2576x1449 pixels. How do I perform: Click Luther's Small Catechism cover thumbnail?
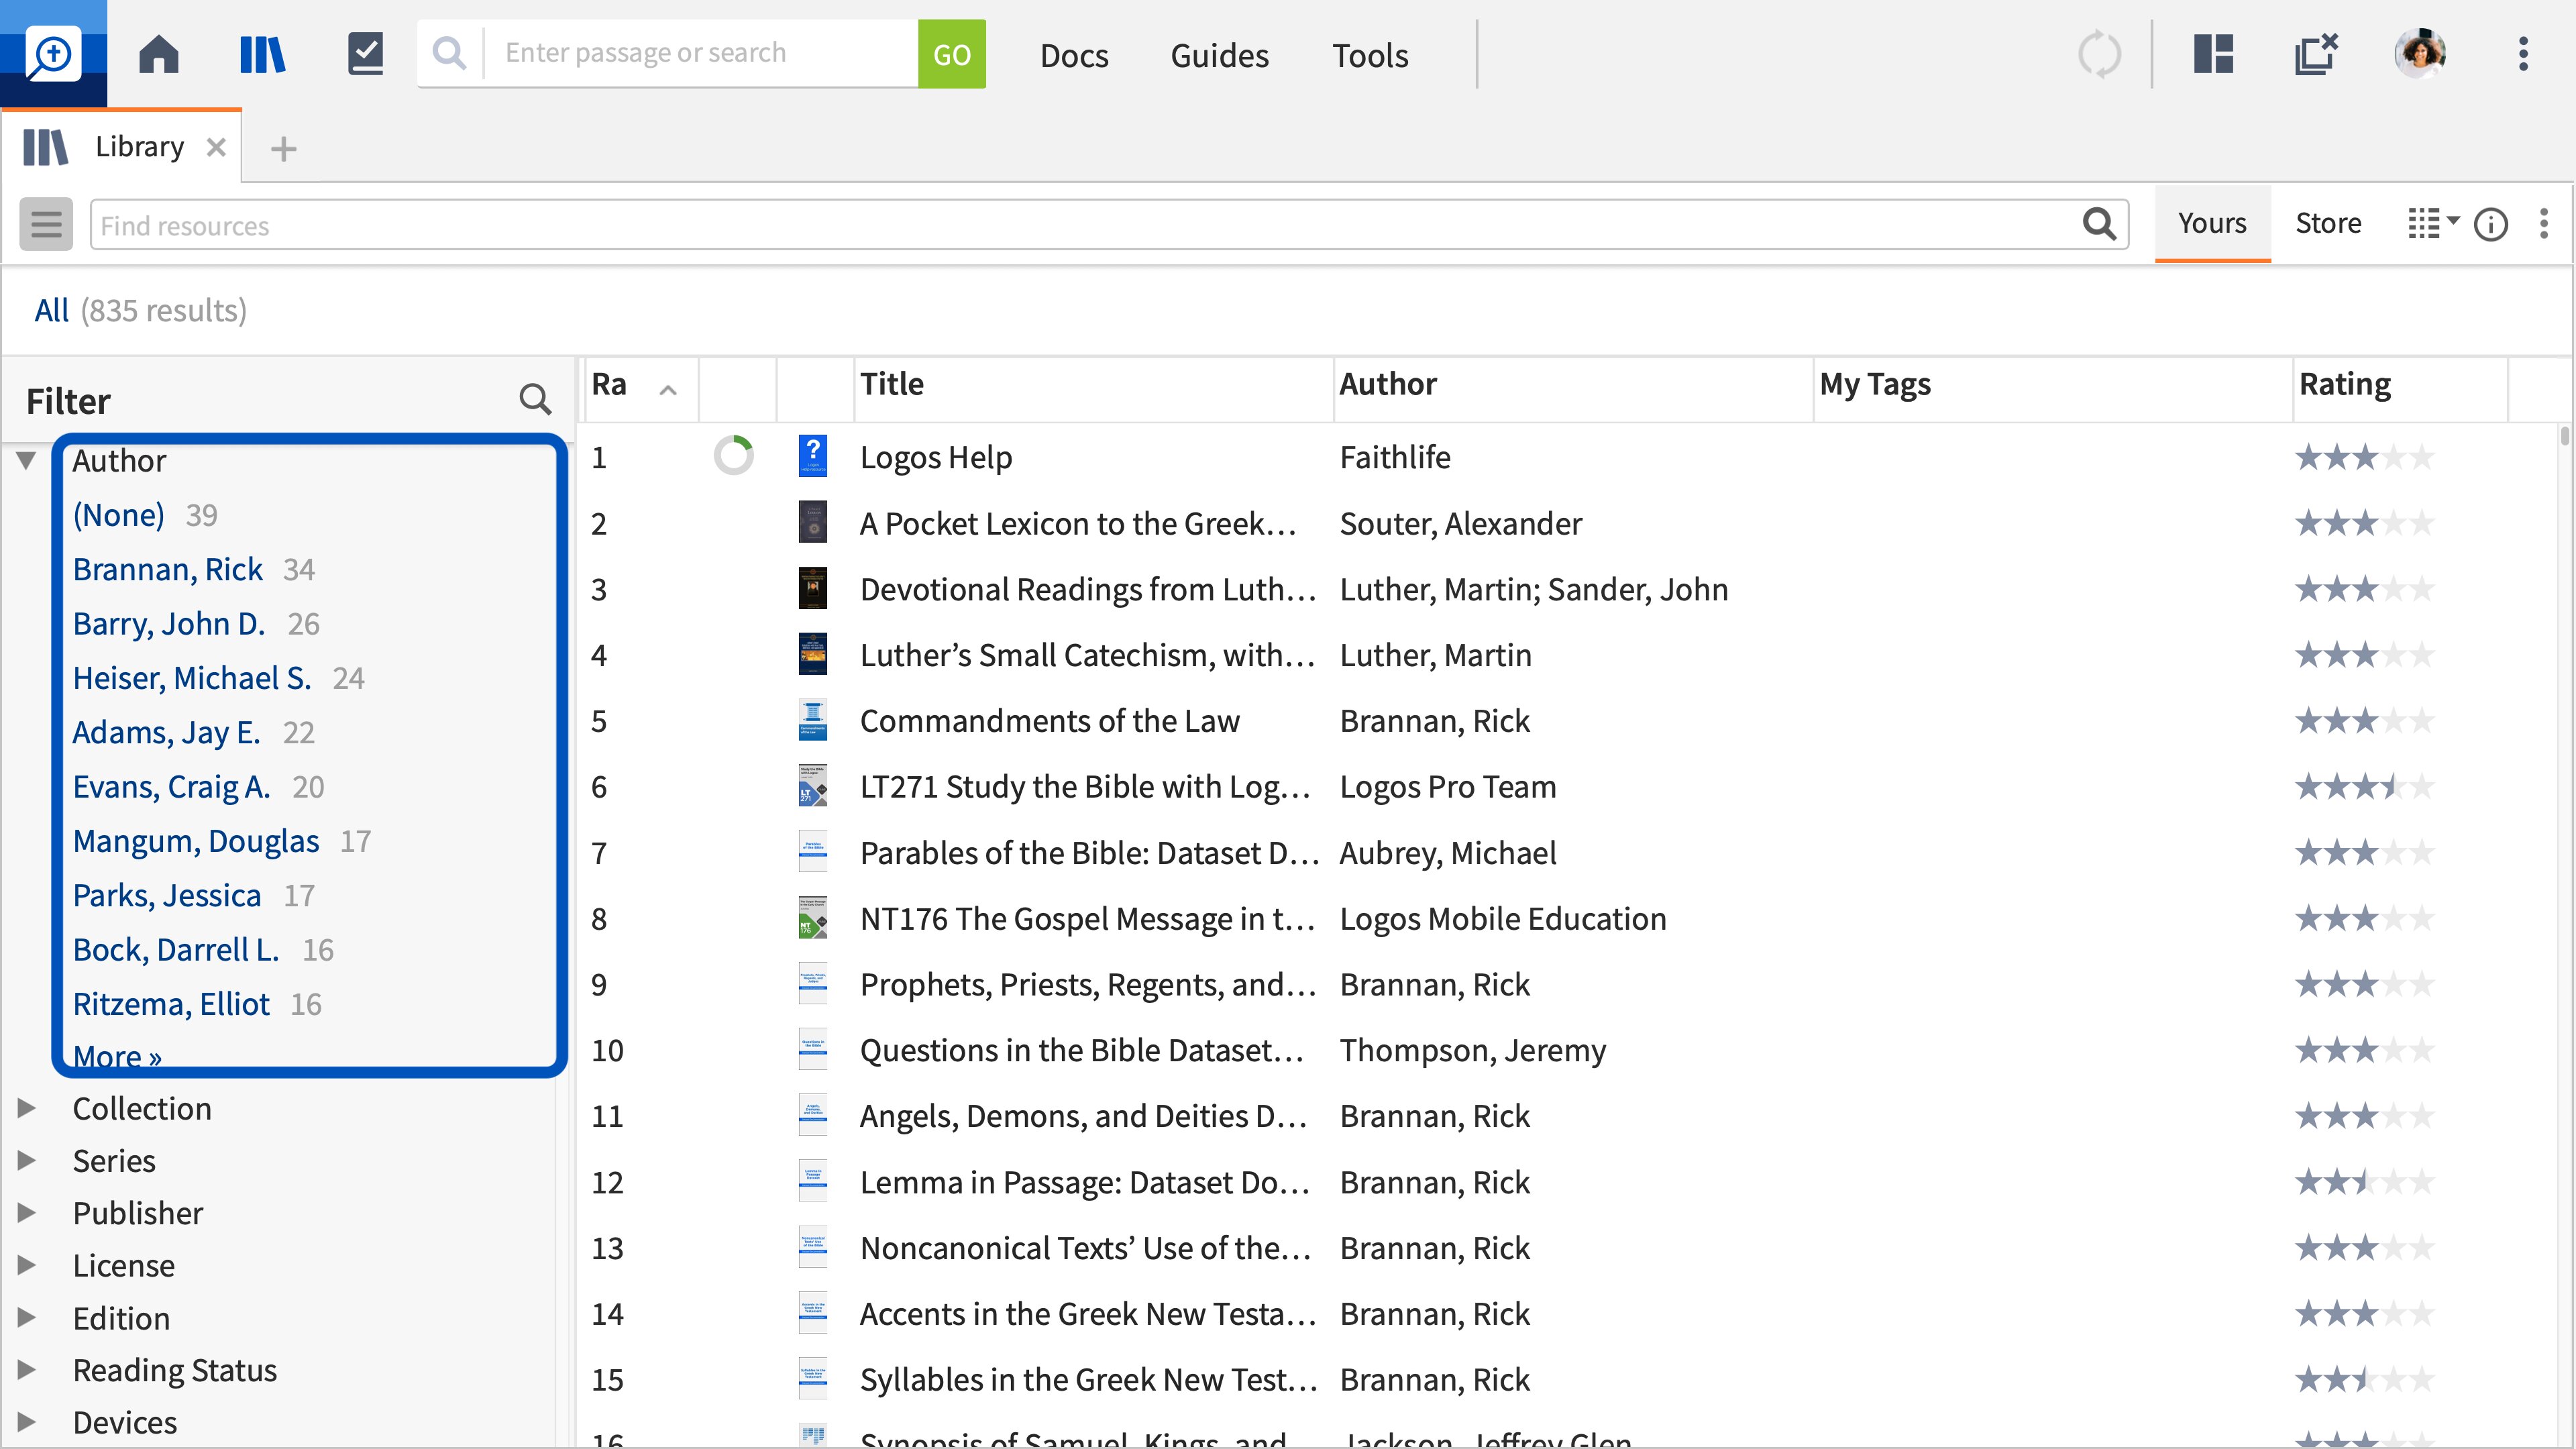click(812, 654)
